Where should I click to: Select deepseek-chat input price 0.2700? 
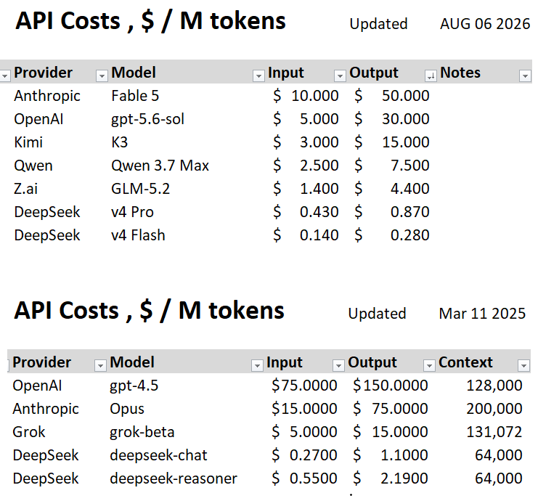[304, 455]
